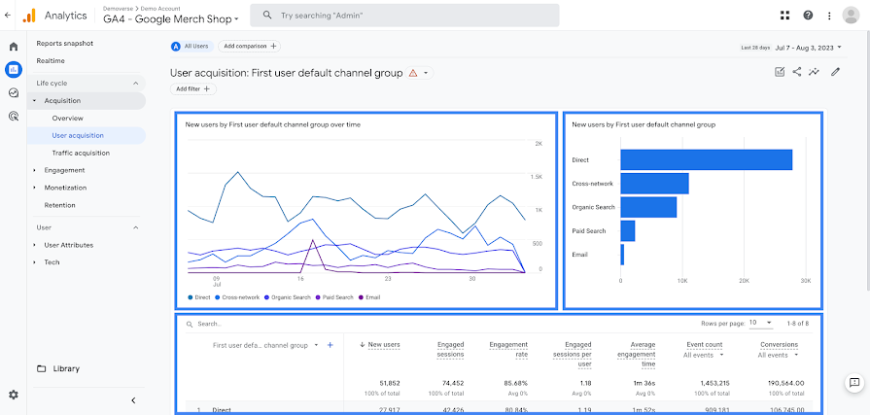Image resolution: width=870 pixels, height=415 pixels.
Task: Open the Google apps grid icon
Action: [784, 15]
